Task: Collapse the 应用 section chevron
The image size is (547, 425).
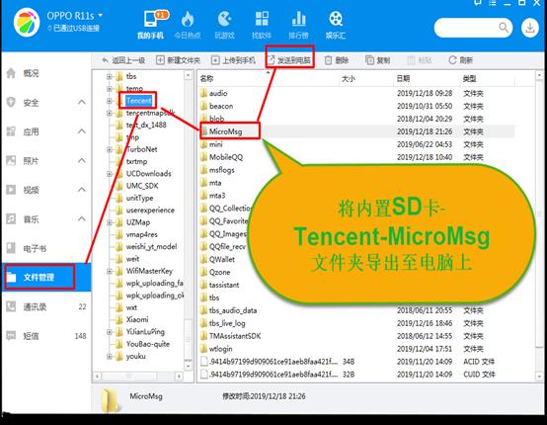Action: pos(82,131)
